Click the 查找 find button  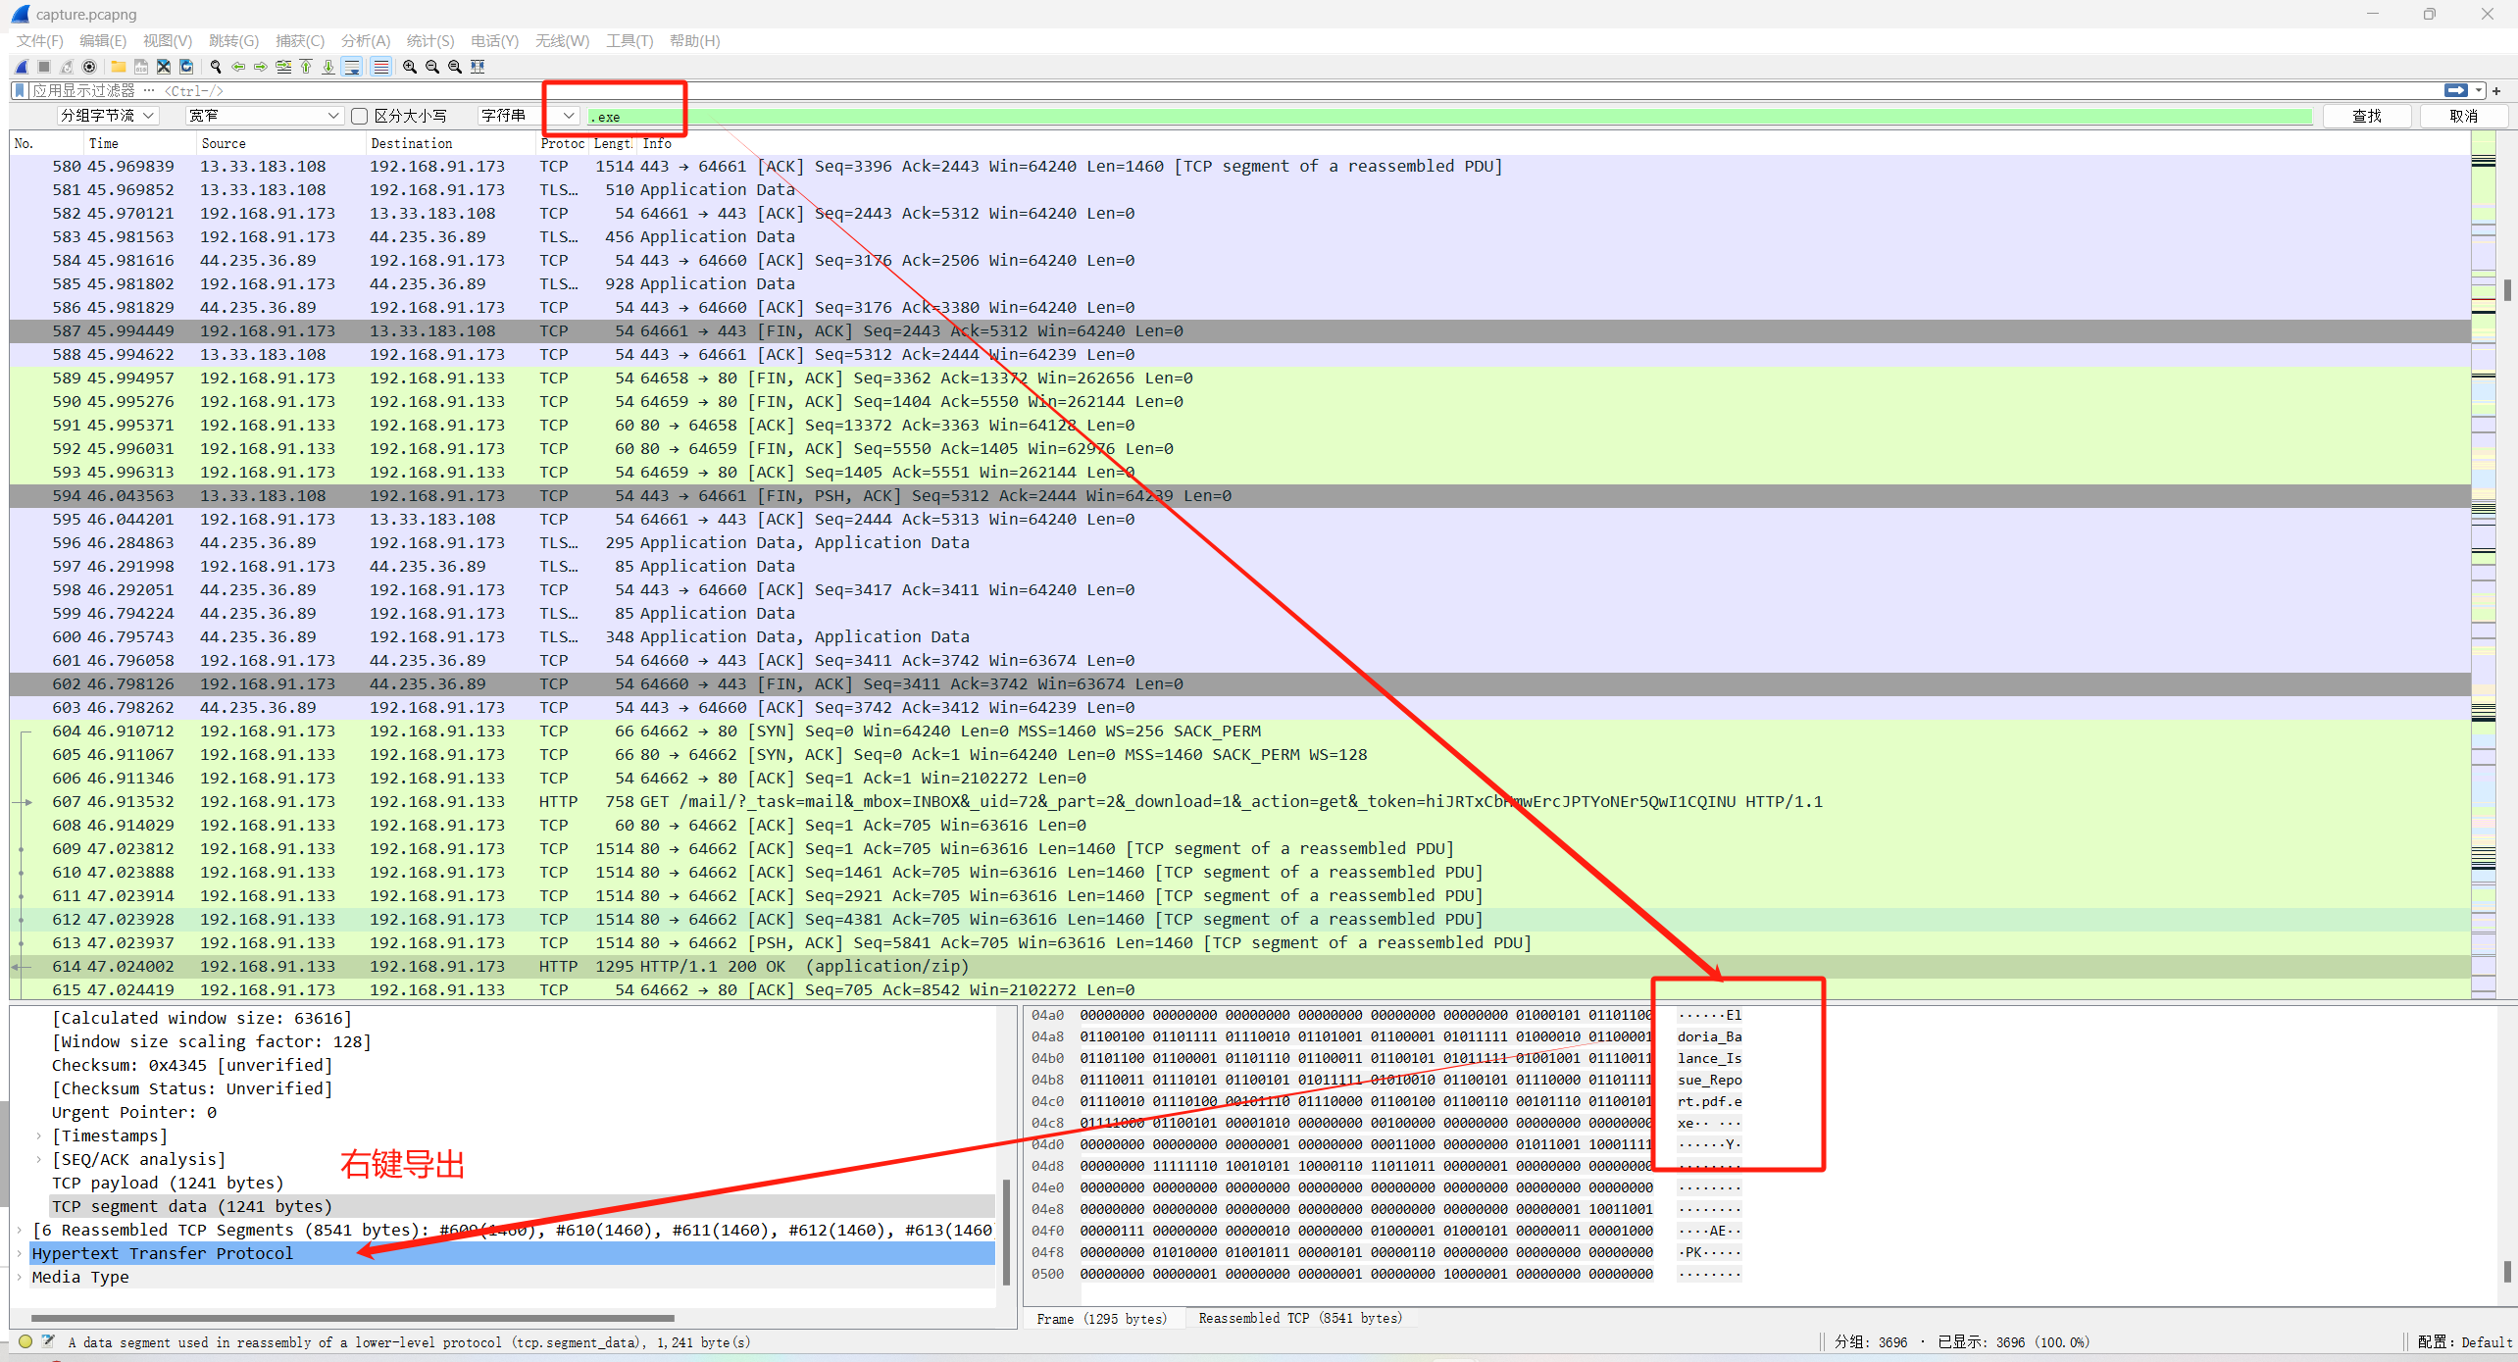click(x=2366, y=116)
